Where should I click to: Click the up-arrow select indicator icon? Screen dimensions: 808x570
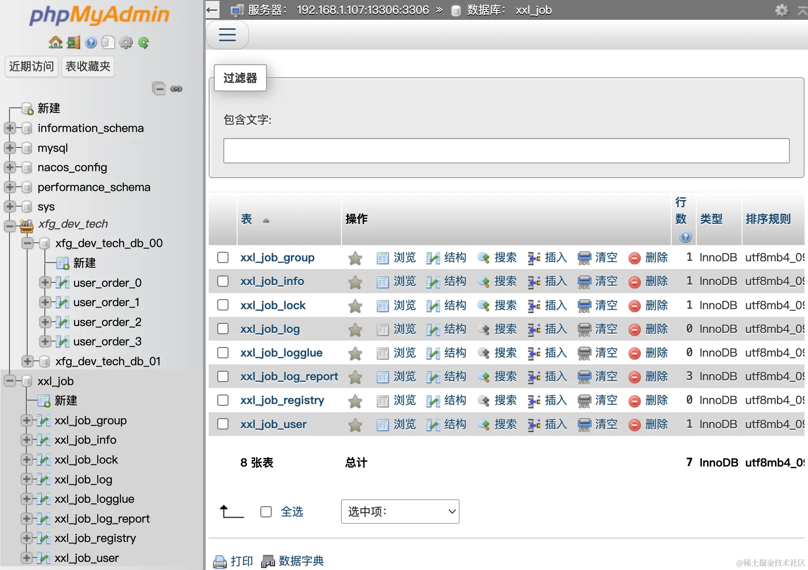[x=232, y=511]
